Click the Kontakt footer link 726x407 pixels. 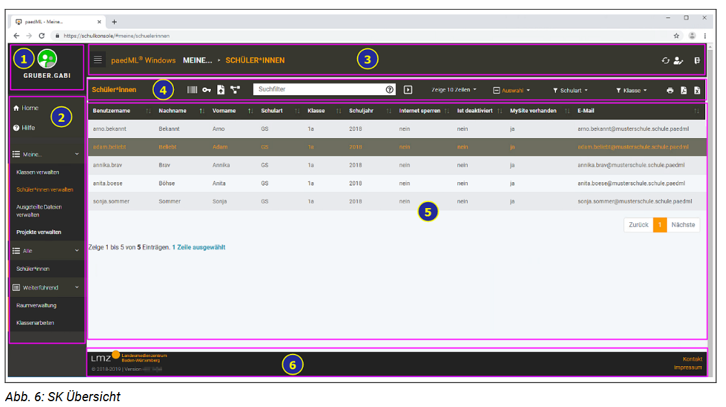pos(692,359)
